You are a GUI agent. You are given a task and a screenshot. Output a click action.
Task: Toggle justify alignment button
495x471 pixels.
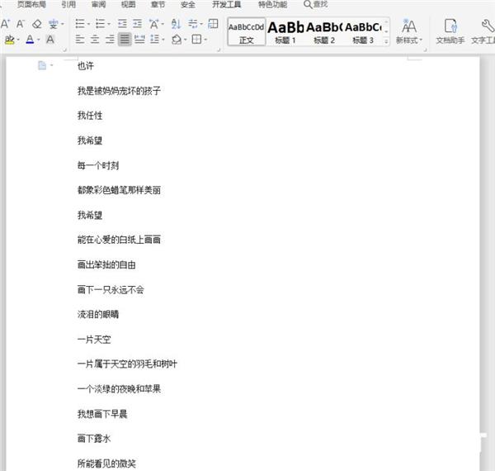coord(125,40)
